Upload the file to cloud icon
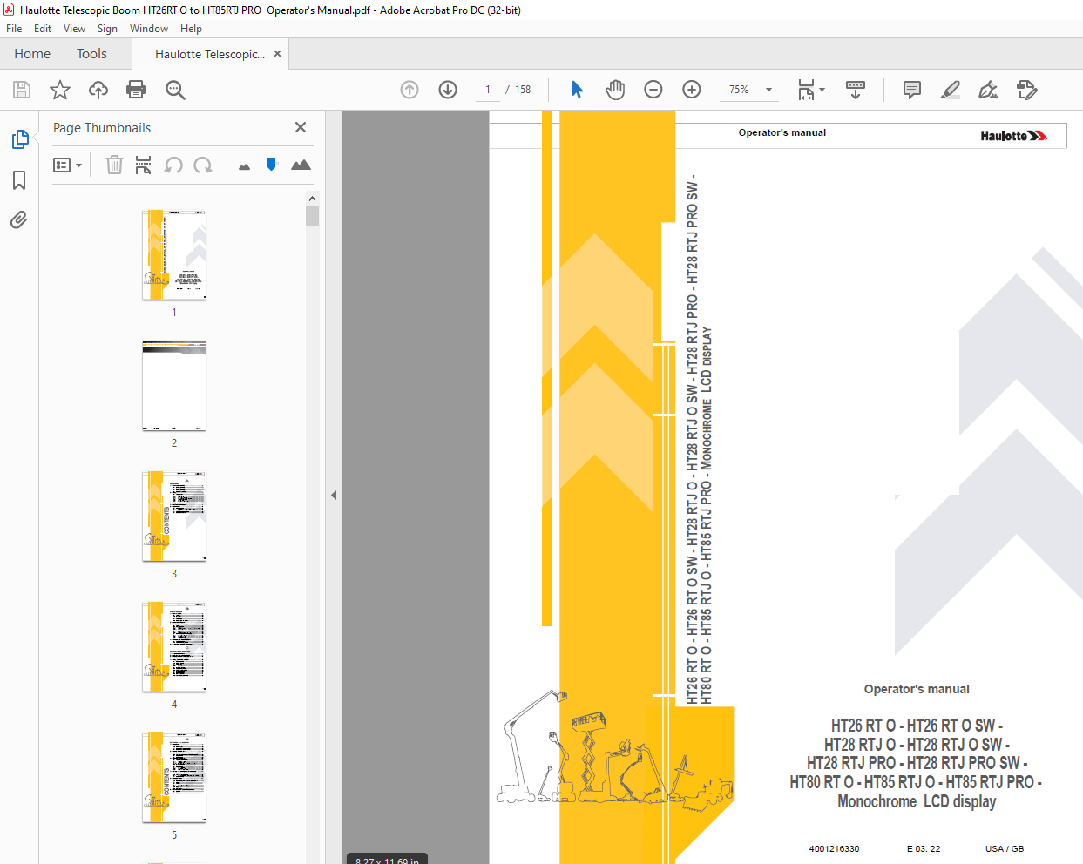Viewport: 1083px width, 864px height. point(98,90)
